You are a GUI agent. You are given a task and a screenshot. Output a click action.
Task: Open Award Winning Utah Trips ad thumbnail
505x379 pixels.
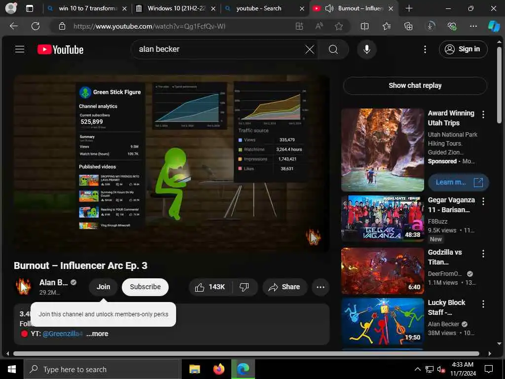[382, 150]
